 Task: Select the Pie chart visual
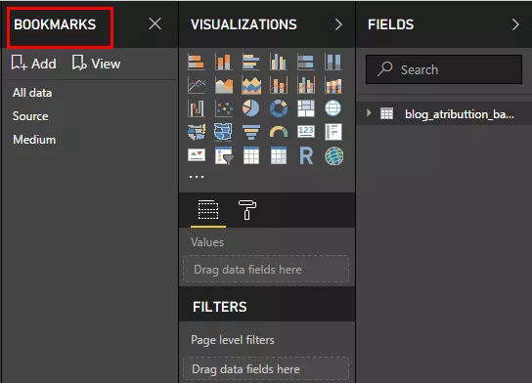click(x=251, y=108)
